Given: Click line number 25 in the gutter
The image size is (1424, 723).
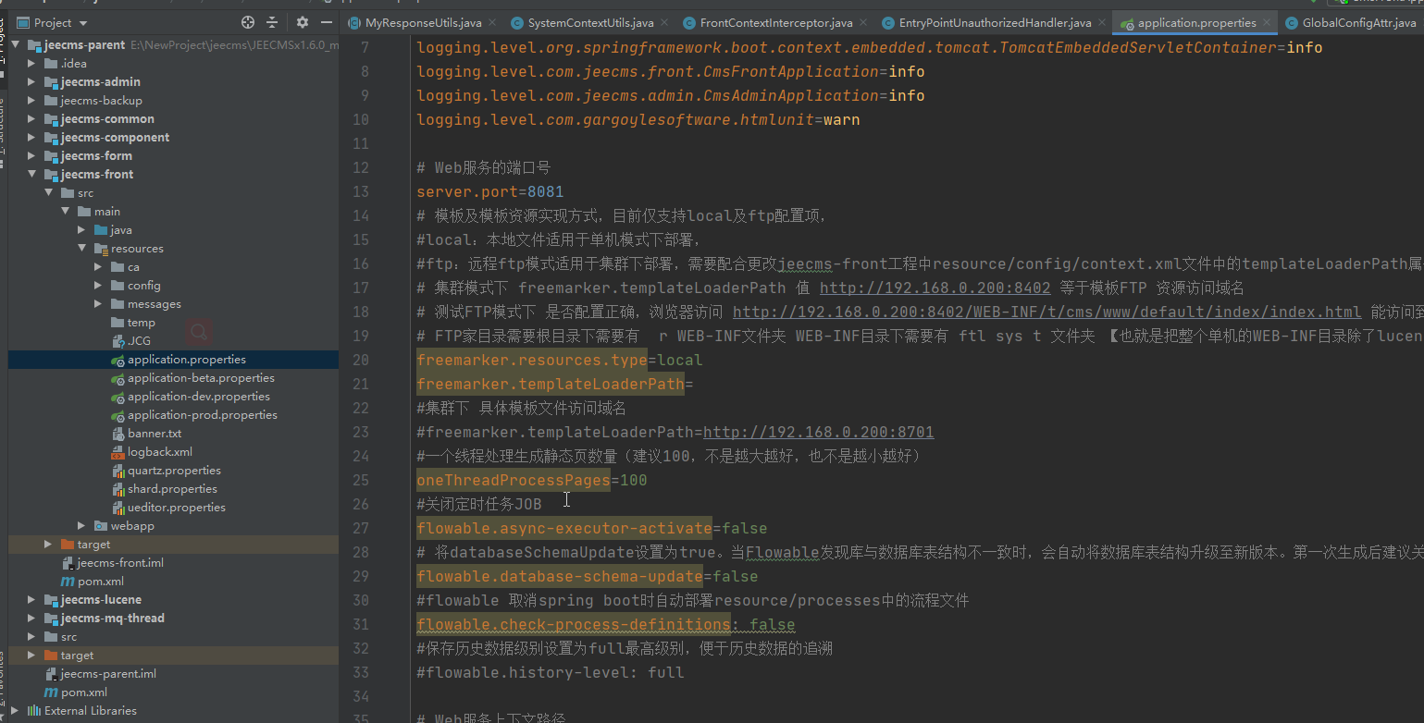Looking at the screenshot, I should click(x=360, y=480).
